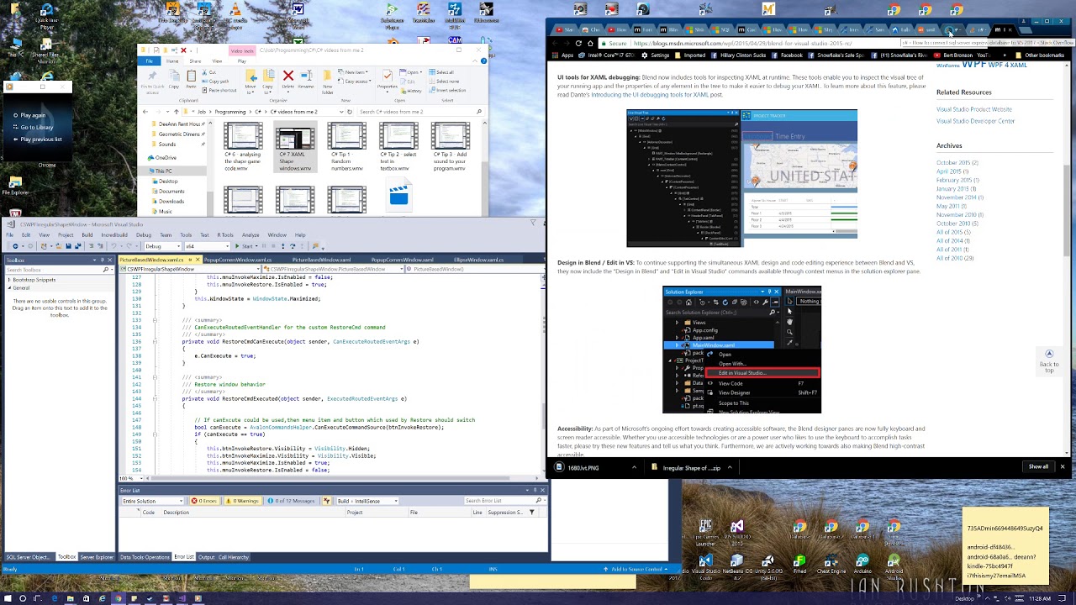The image size is (1076, 605).
Task: Click the Up arrow in Explorer address bar
Action: (x=176, y=112)
